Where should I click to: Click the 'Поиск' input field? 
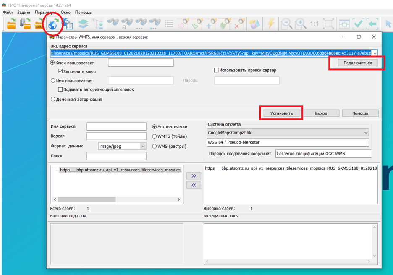pos(116,156)
